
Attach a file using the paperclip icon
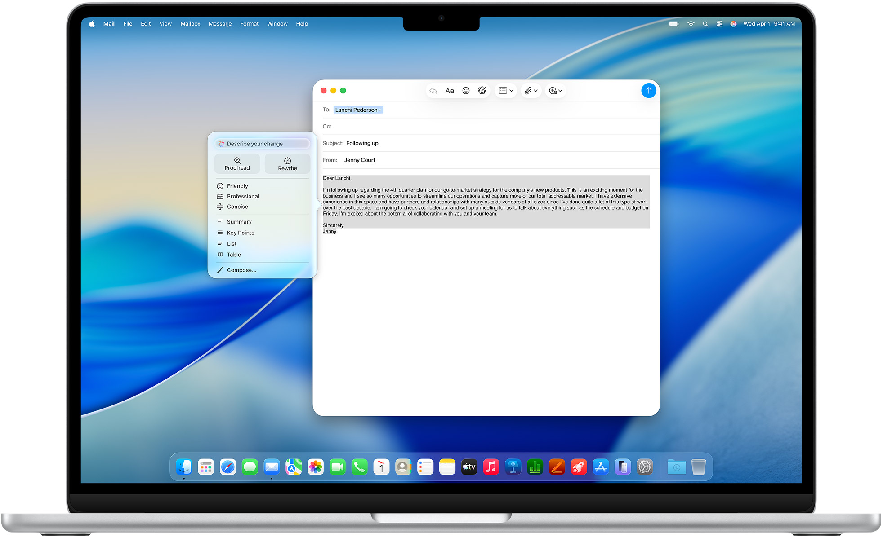point(528,90)
